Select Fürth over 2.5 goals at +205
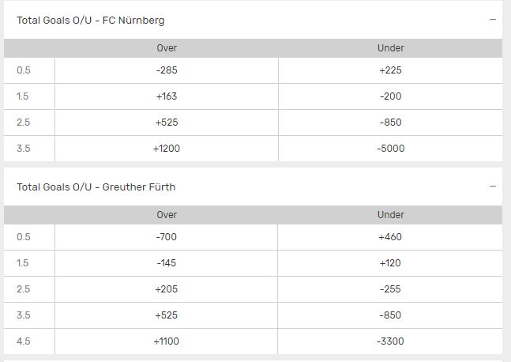511x362 pixels. 167,289
